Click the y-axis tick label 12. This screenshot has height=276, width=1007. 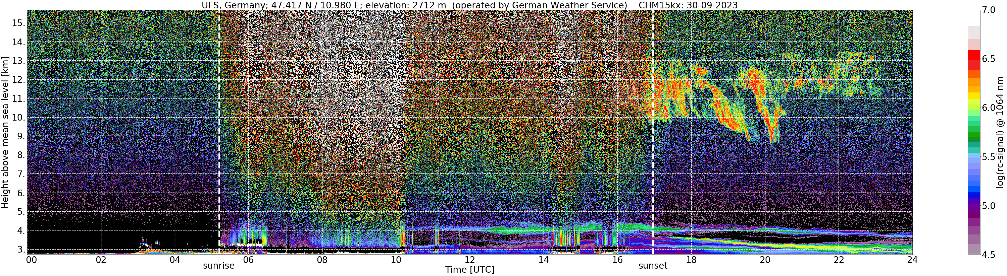tap(18, 80)
